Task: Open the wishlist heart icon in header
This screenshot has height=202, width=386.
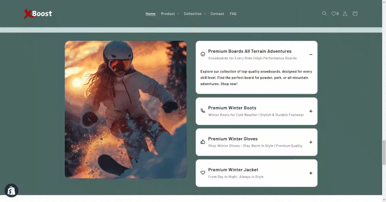Action: click(334, 13)
